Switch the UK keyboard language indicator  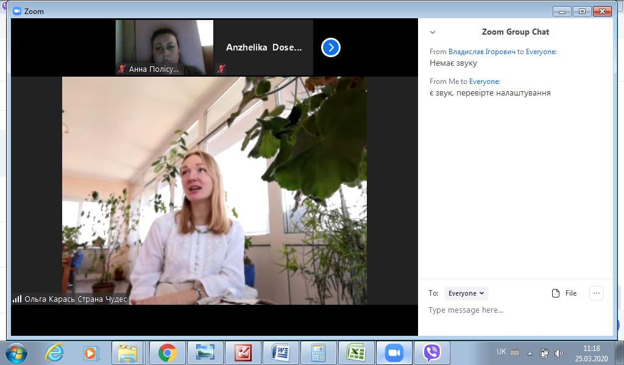(x=501, y=352)
